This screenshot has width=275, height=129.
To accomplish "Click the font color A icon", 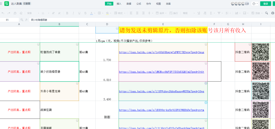I will click(91, 13).
